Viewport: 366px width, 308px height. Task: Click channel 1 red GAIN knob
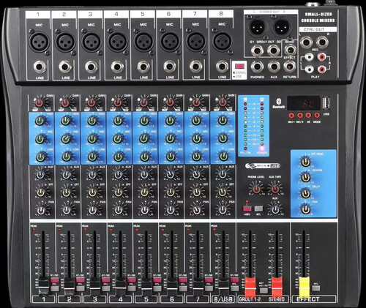pyautogui.click(x=40, y=103)
